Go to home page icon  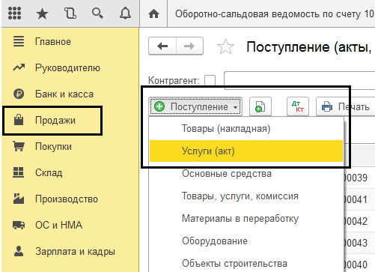(x=153, y=13)
